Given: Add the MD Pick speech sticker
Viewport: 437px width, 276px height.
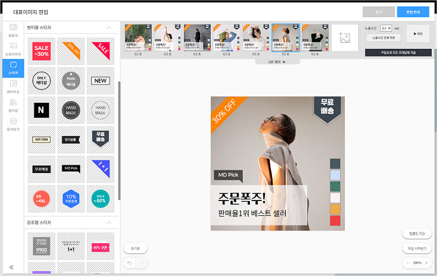Looking at the screenshot, I should coord(71,169).
